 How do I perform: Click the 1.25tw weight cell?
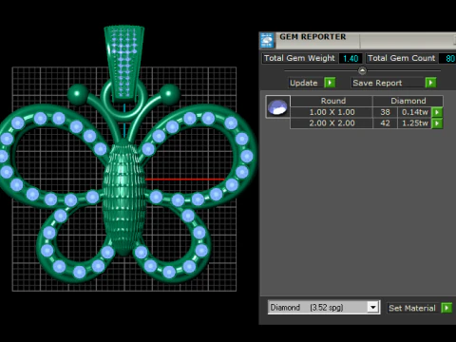pyautogui.click(x=415, y=123)
